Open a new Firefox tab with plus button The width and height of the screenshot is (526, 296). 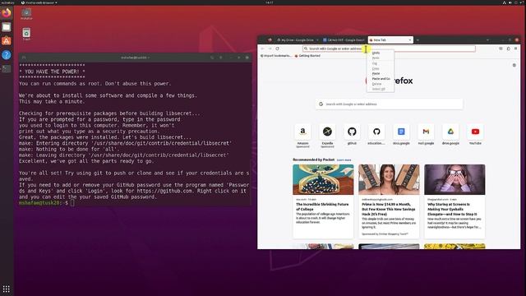(418, 40)
